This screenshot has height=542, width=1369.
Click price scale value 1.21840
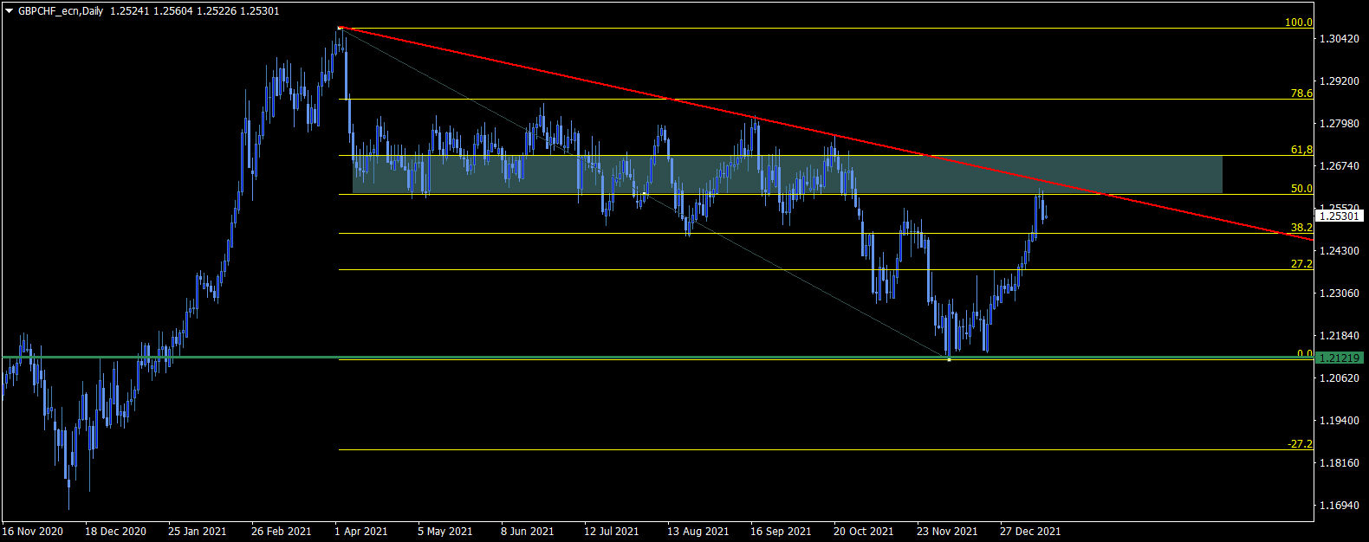coord(1338,336)
